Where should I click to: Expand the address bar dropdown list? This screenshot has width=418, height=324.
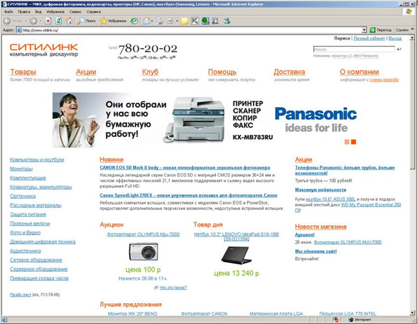[364, 30]
